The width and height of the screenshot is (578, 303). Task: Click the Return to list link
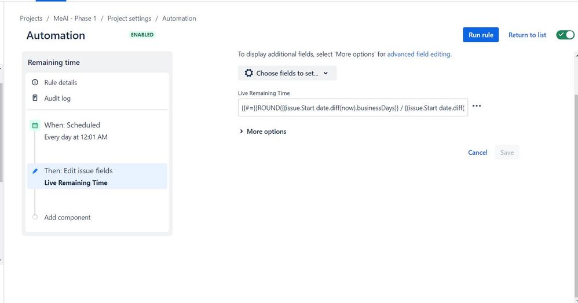point(527,35)
